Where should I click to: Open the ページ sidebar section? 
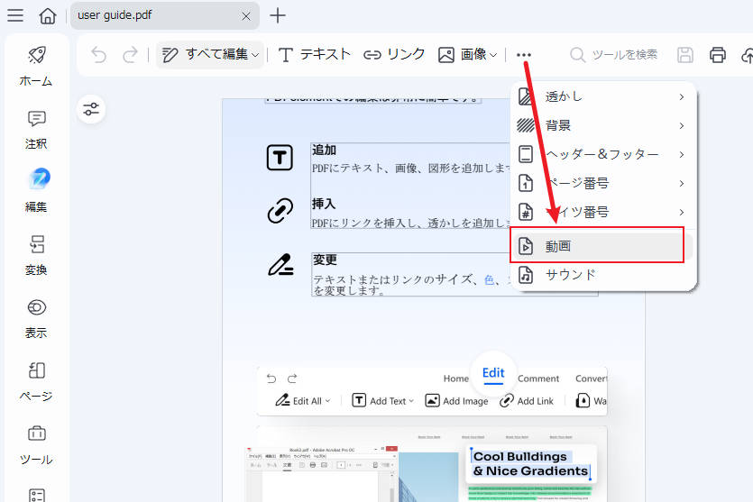[x=36, y=381]
